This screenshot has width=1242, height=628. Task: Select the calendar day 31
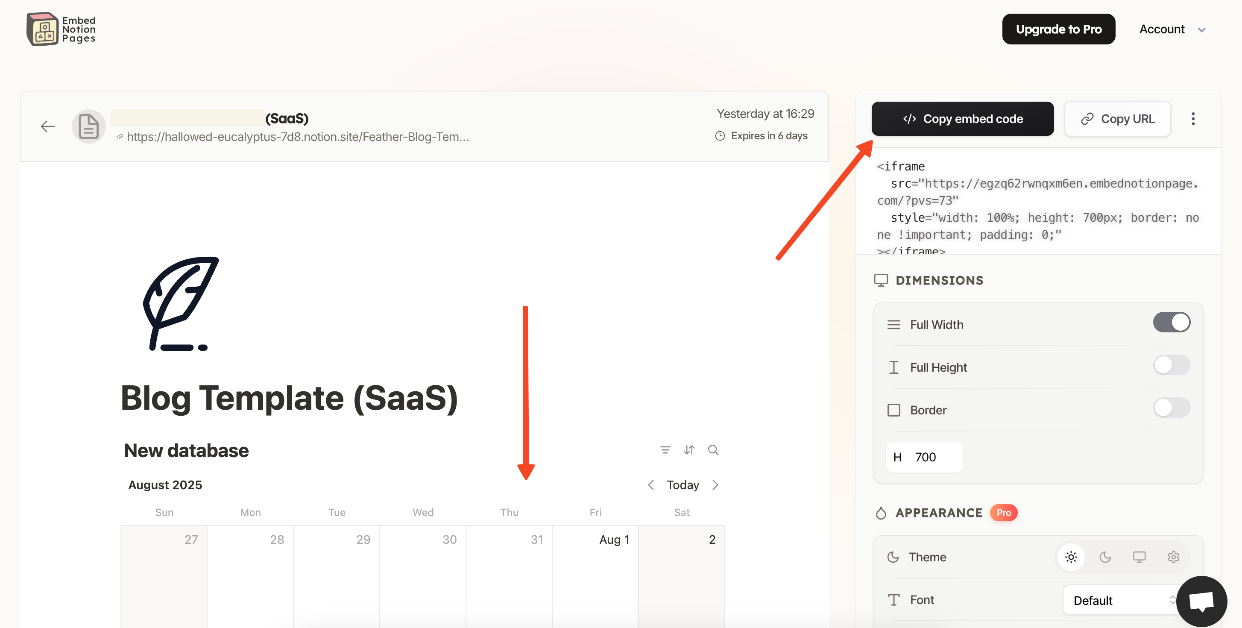(x=509, y=576)
